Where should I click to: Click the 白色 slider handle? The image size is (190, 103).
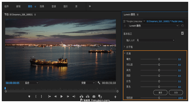159,81
